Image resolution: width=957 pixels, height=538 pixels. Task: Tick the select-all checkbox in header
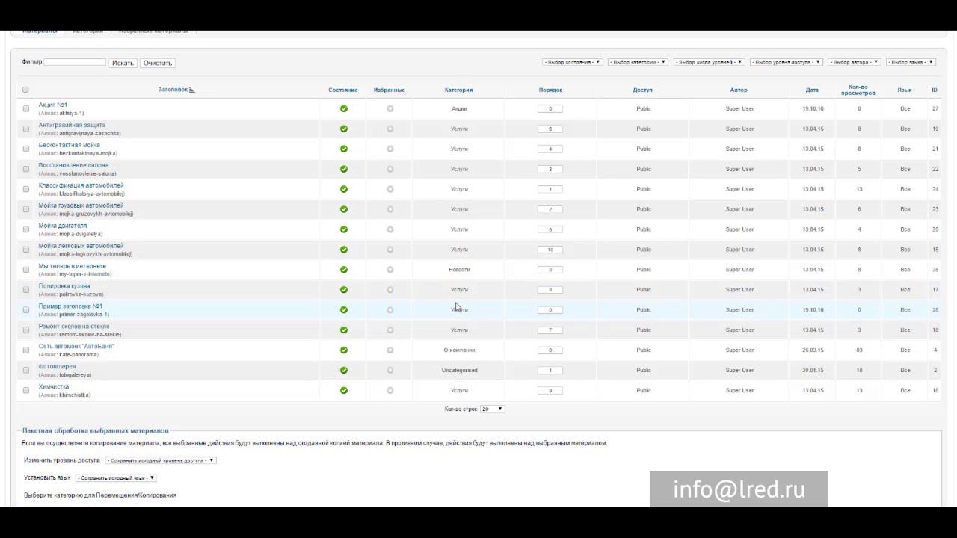[25, 90]
